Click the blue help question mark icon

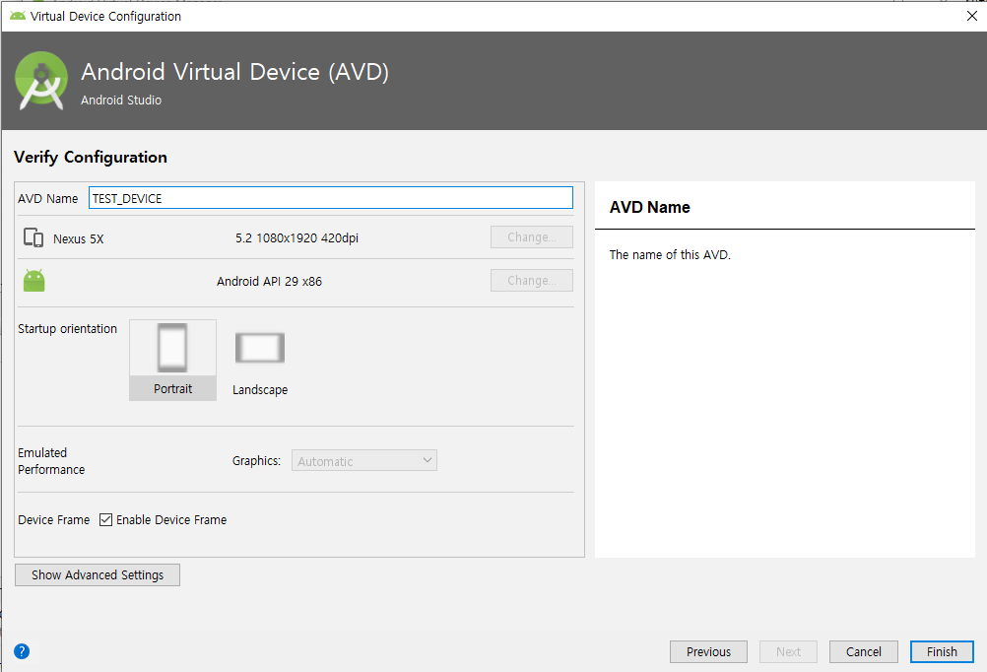(x=22, y=651)
